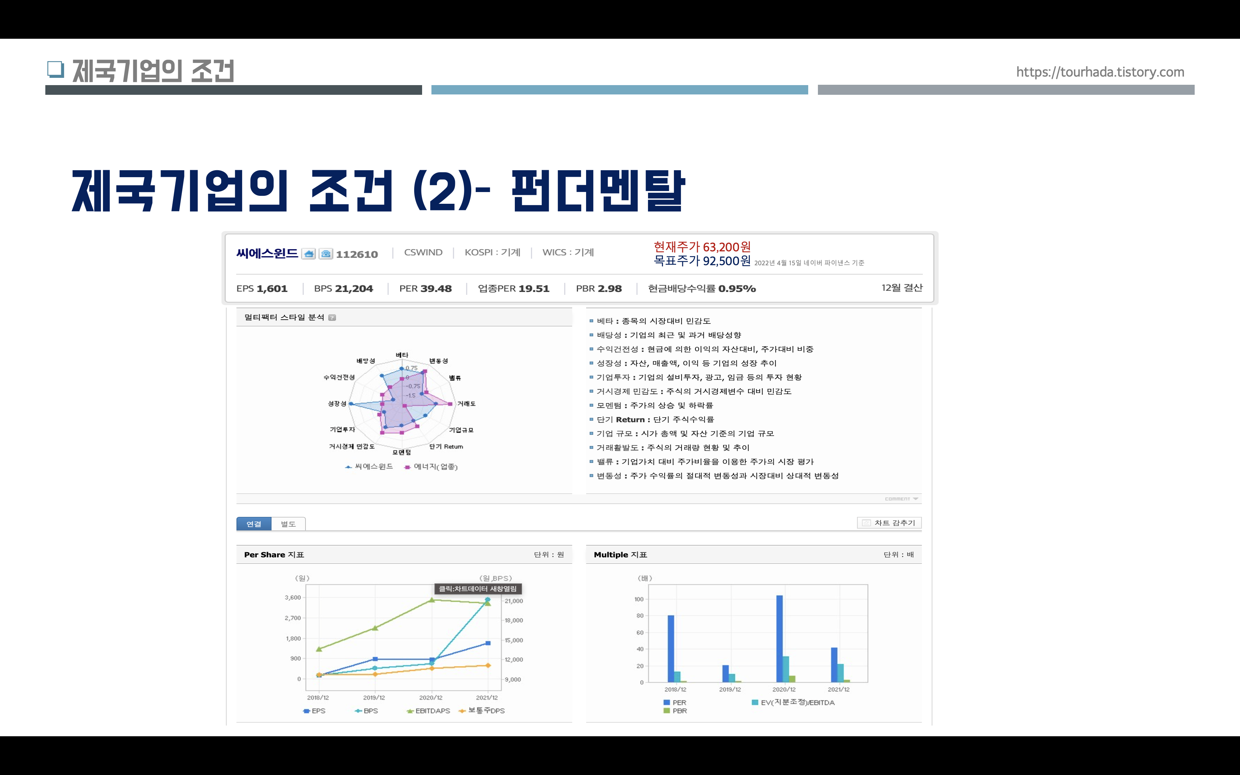The height and width of the screenshot is (775, 1240).
Task: Click the PBR legend square in Multiple chart
Action: click(x=667, y=711)
